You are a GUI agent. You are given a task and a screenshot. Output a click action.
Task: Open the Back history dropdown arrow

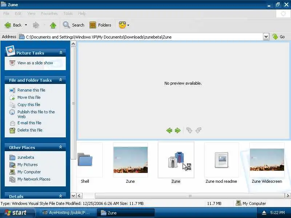(x=26, y=25)
